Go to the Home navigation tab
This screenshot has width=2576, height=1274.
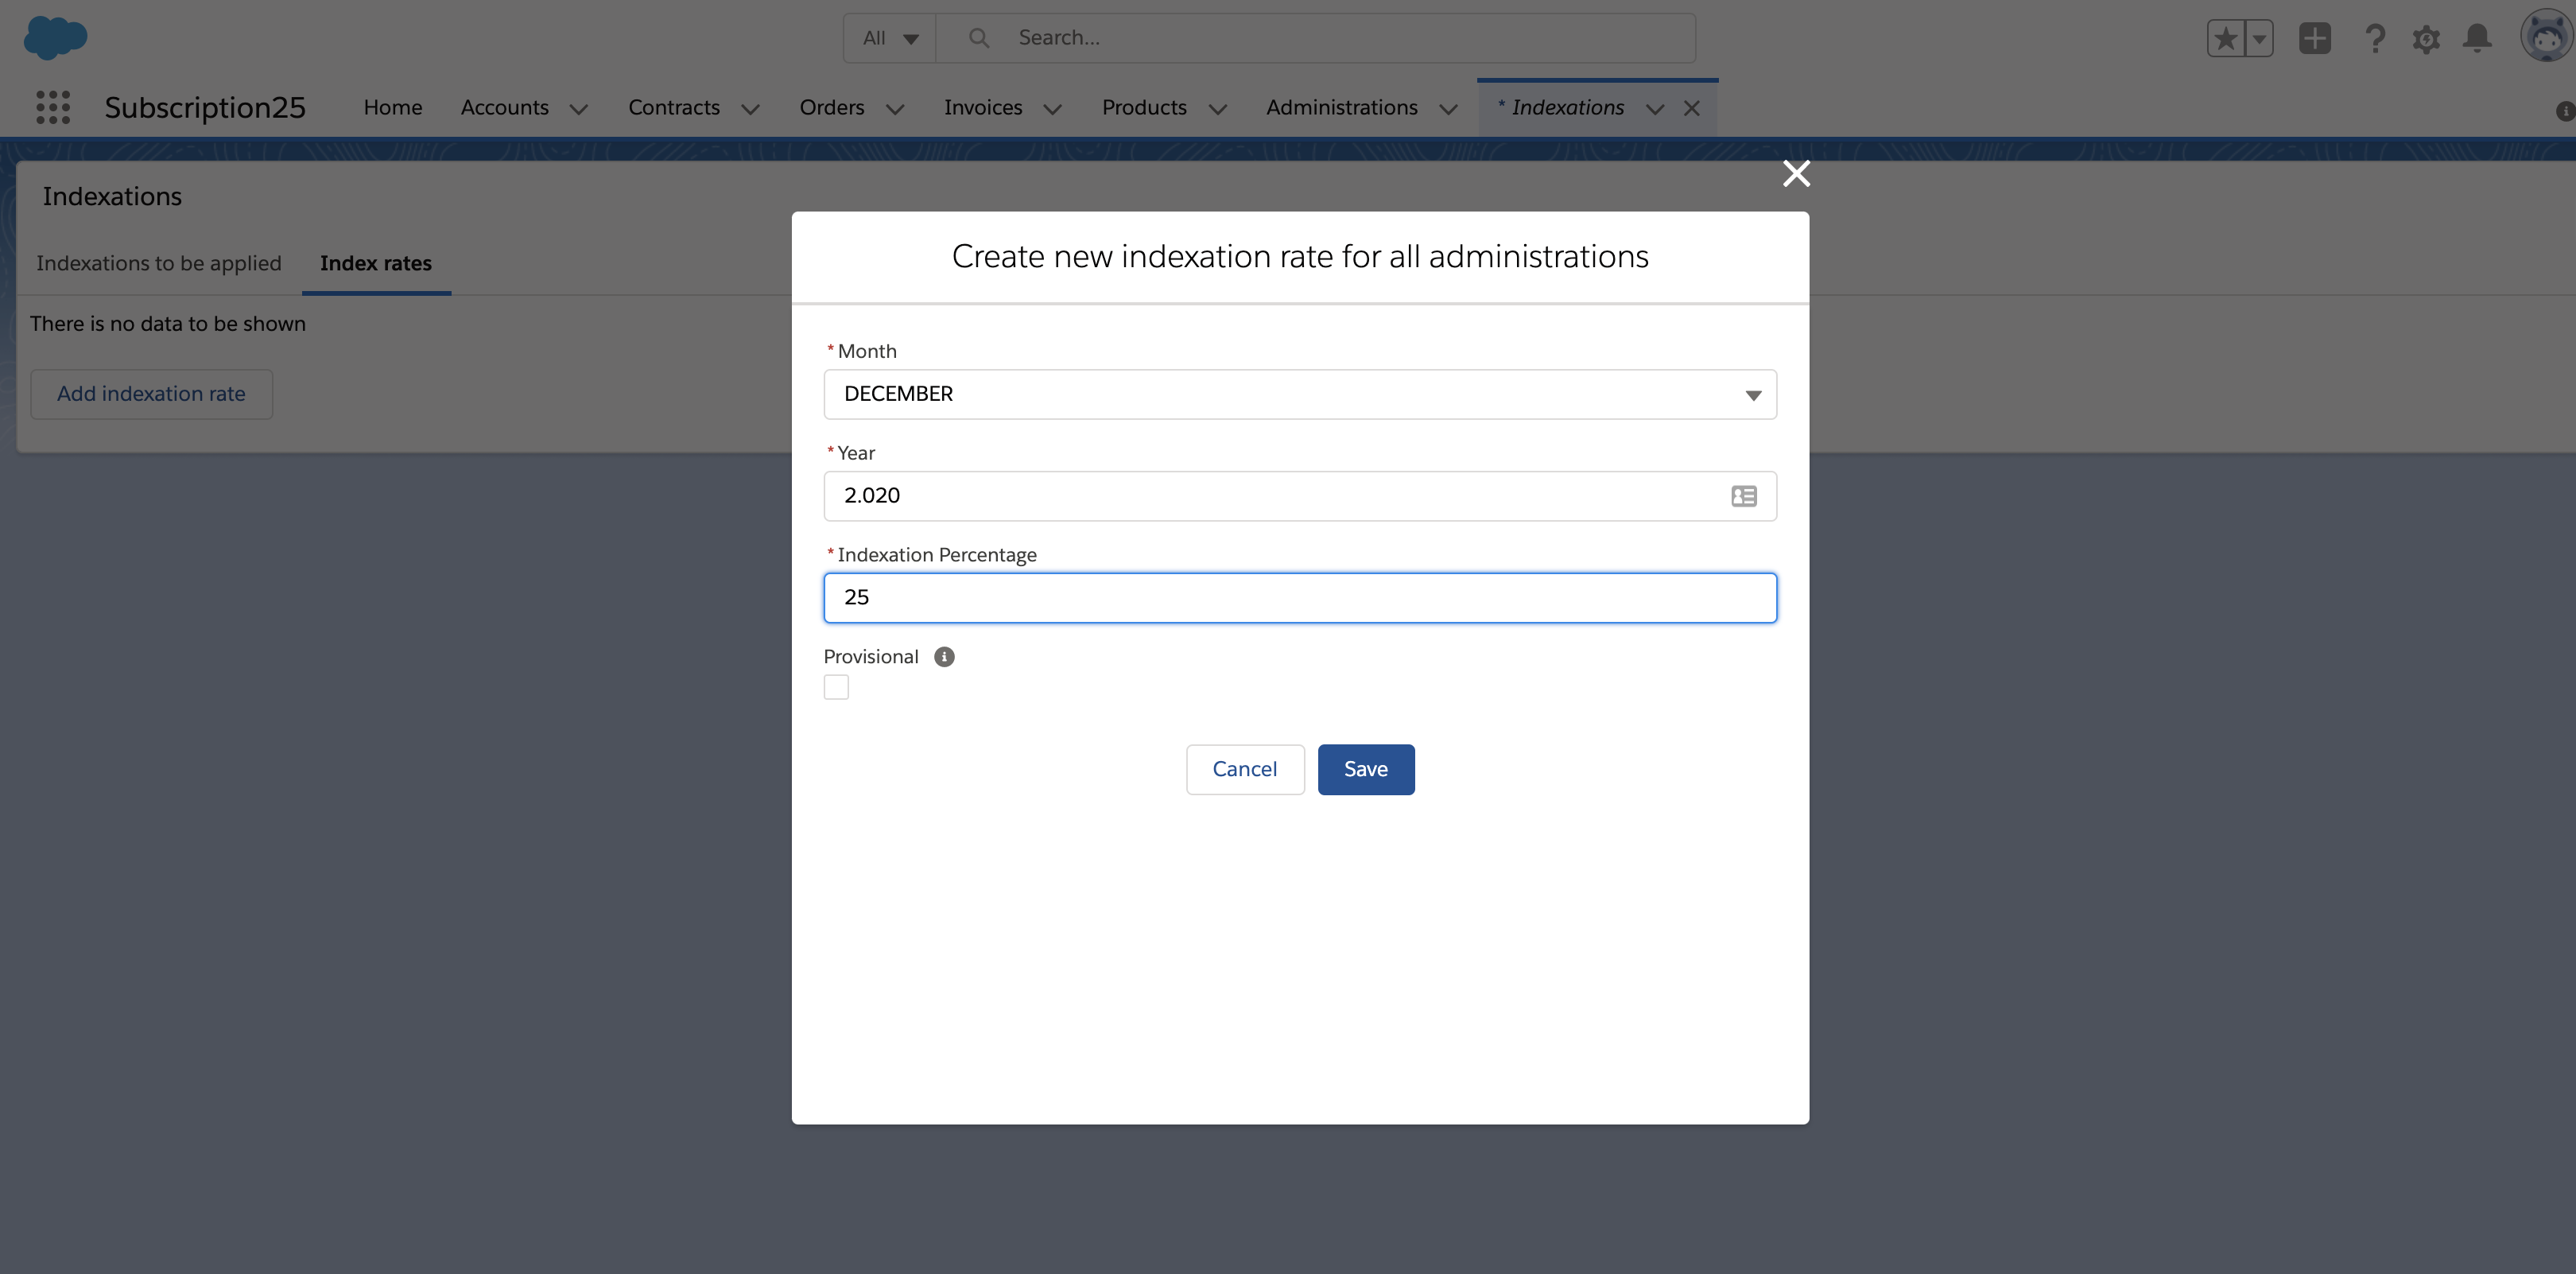[392, 107]
